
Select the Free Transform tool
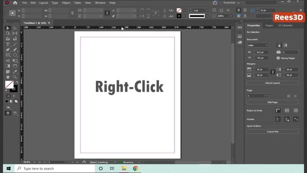(x=15, y=61)
